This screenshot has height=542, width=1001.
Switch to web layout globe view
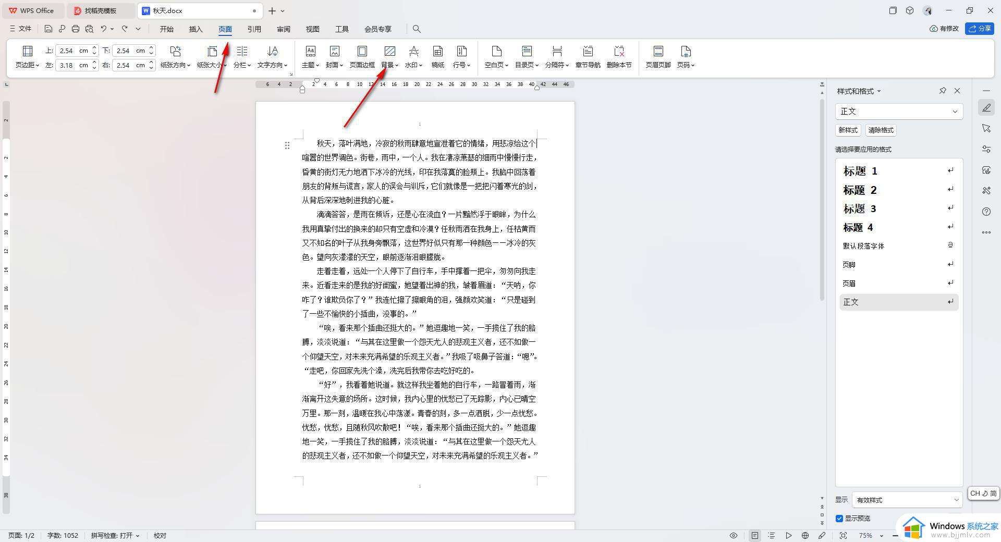pos(805,535)
